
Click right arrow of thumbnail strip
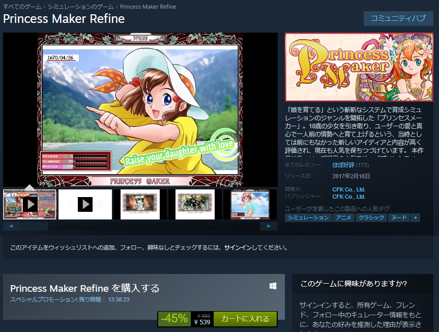coord(269,226)
